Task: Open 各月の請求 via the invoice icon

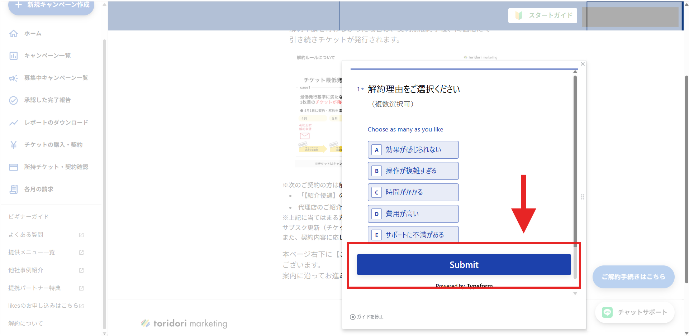Action: pyautogui.click(x=14, y=189)
